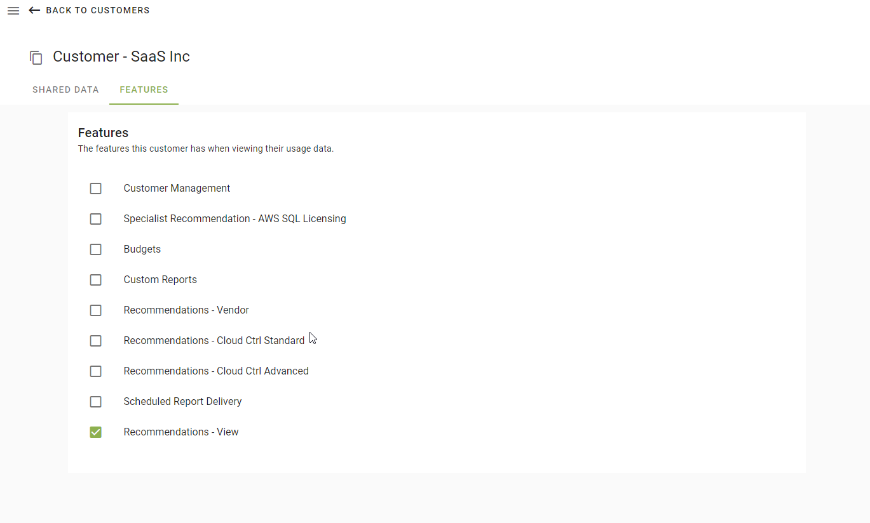Click the 'Scheduled Report Delivery' label text
This screenshot has width=870, height=523.
coord(182,402)
